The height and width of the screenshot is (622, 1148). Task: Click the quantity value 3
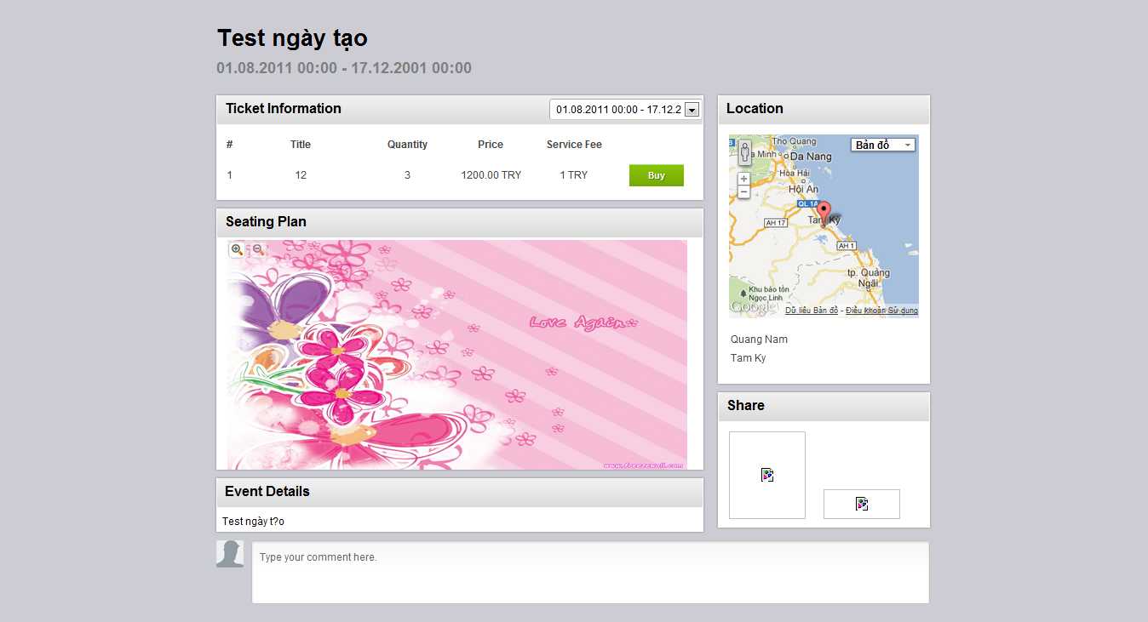pos(407,175)
